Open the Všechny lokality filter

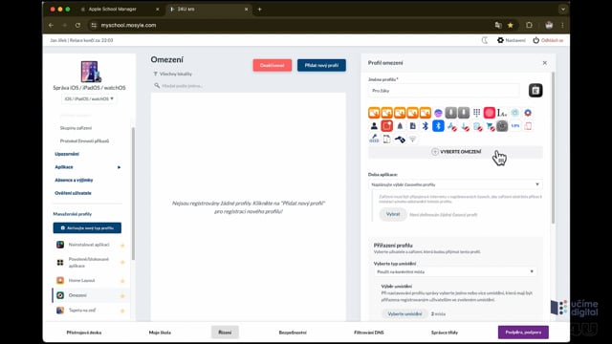[172, 74]
